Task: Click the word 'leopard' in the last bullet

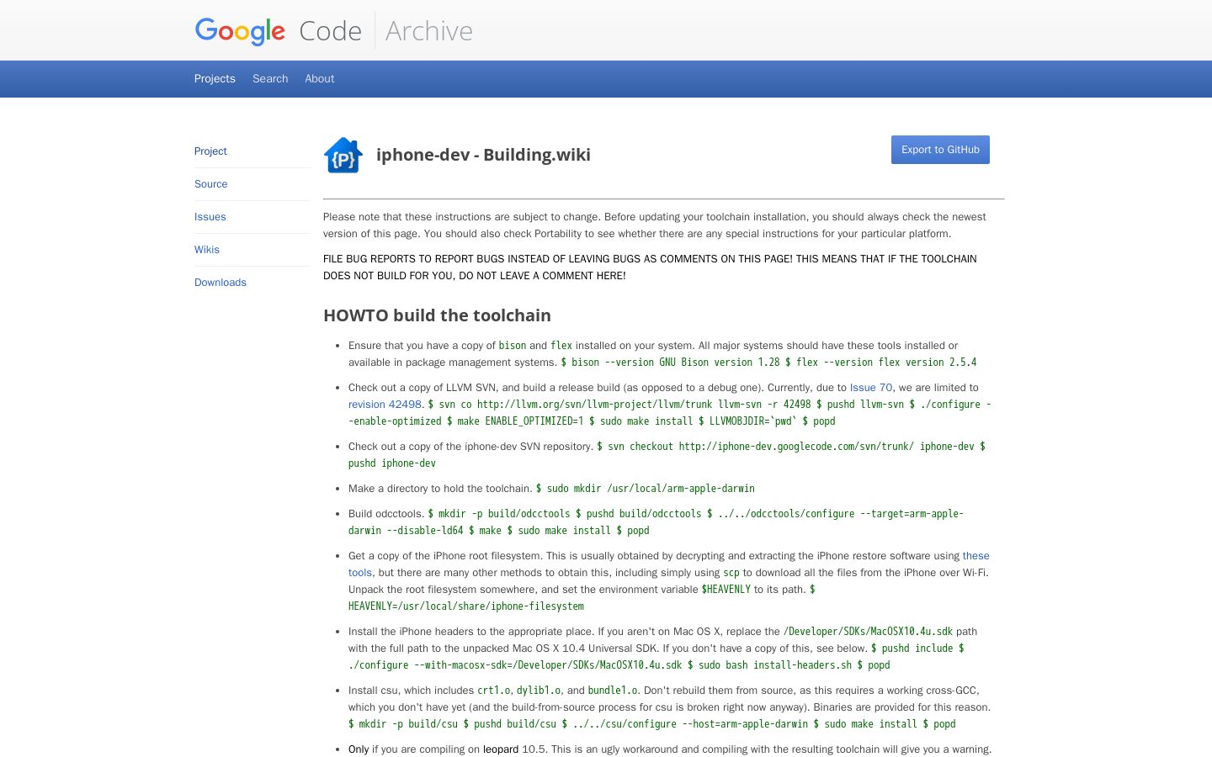Action: [x=501, y=749]
